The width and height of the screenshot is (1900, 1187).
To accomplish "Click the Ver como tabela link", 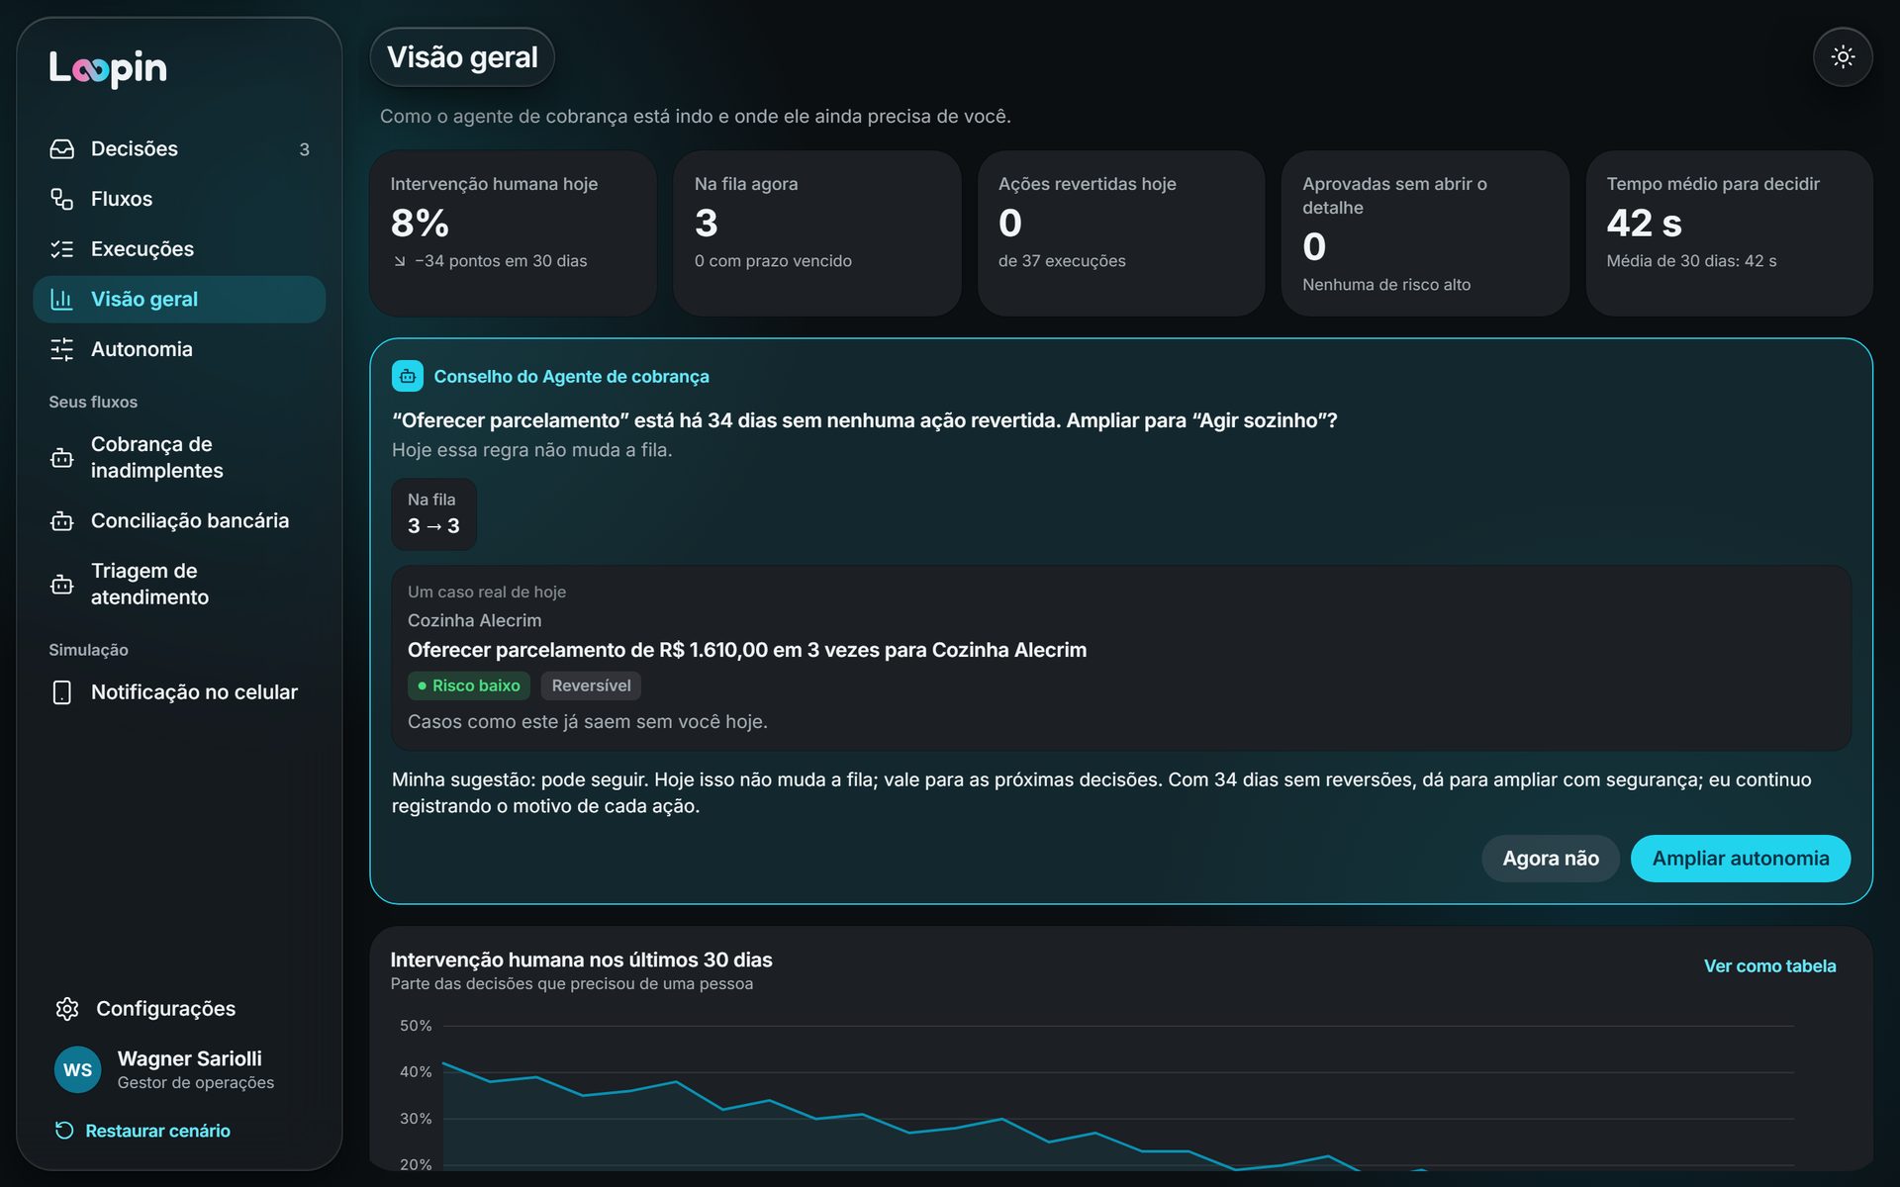I will point(1769,966).
